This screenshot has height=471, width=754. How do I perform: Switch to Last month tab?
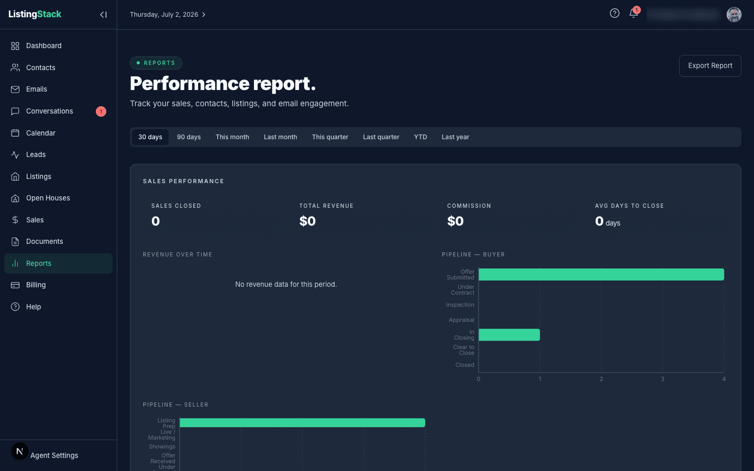pyautogui.click(x=281, y=137)
